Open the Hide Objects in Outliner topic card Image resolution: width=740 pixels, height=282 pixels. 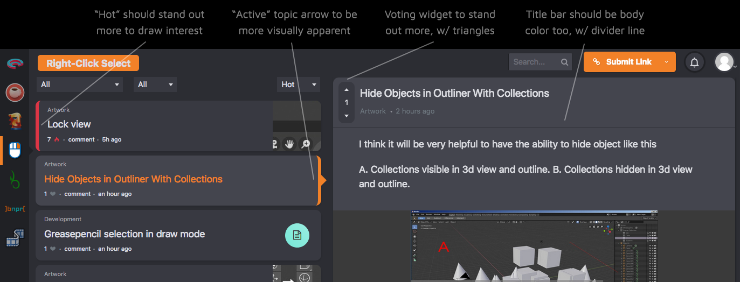pos(177,180)
